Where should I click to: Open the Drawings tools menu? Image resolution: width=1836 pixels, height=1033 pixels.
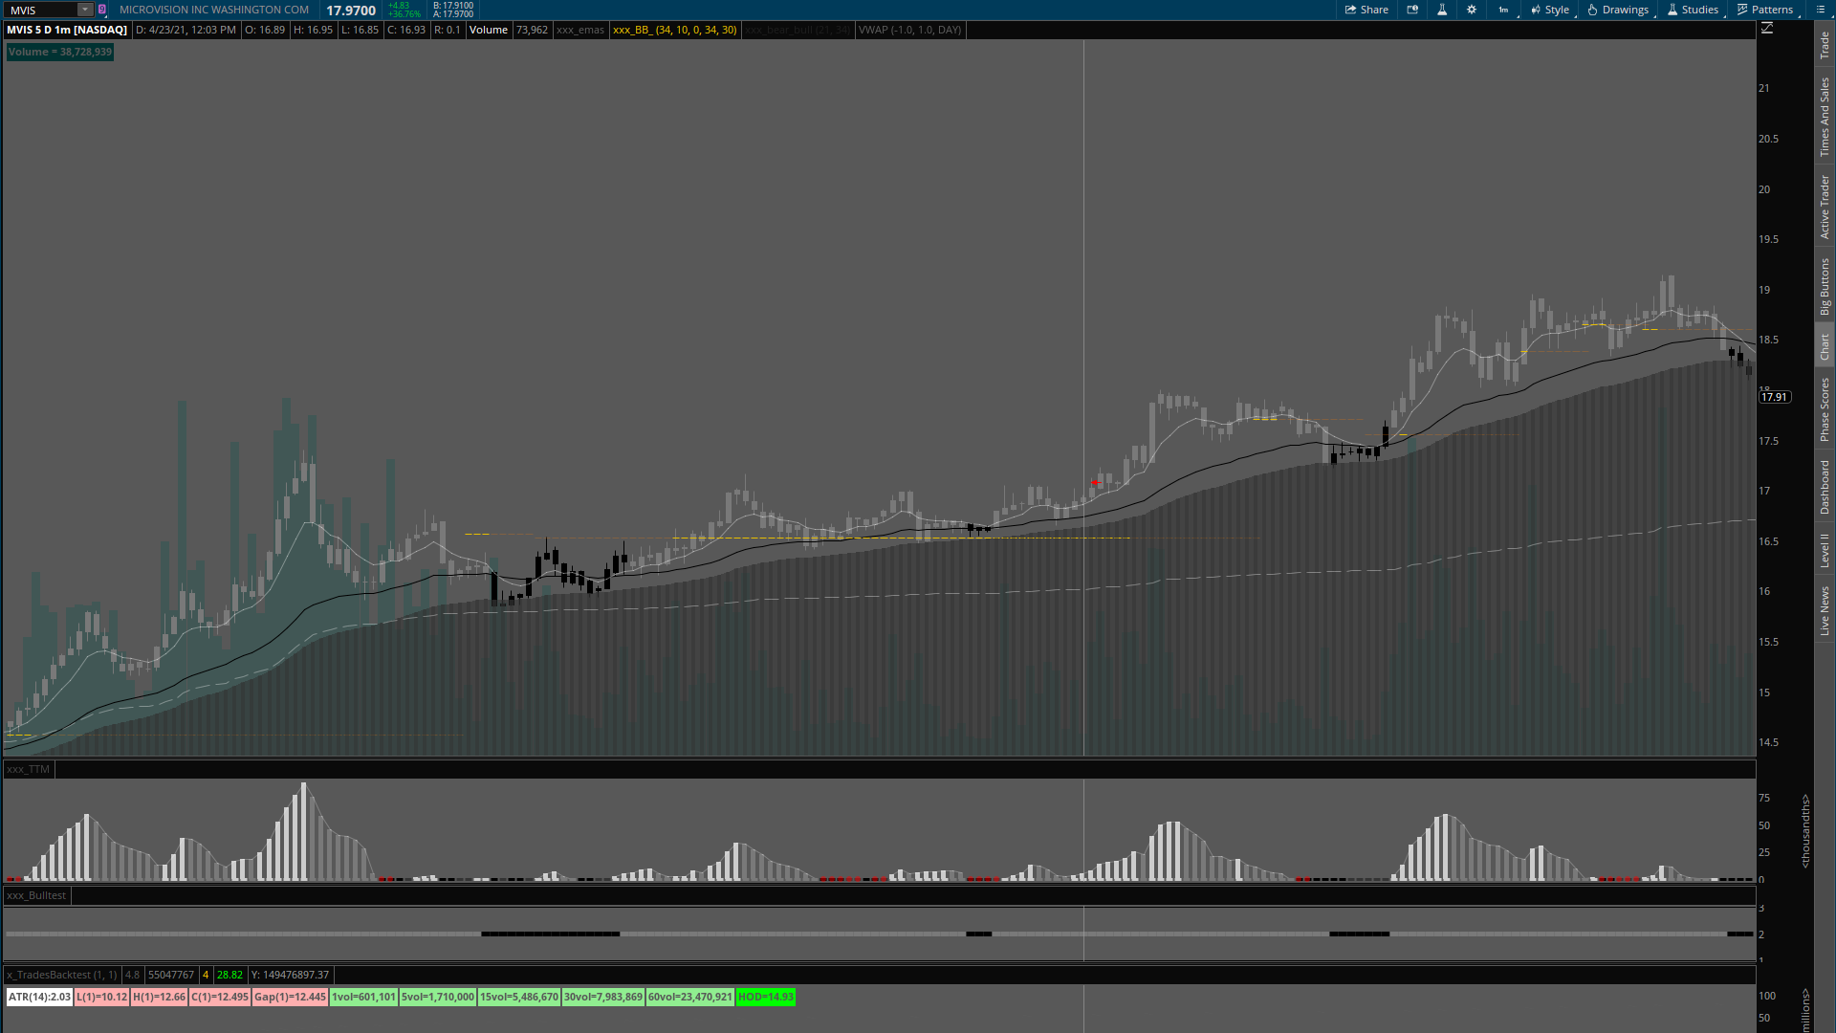(1618, 10)
